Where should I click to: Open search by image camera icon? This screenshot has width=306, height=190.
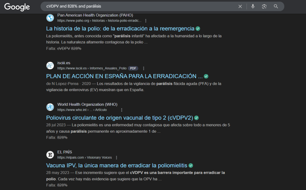tap(264, 7)
